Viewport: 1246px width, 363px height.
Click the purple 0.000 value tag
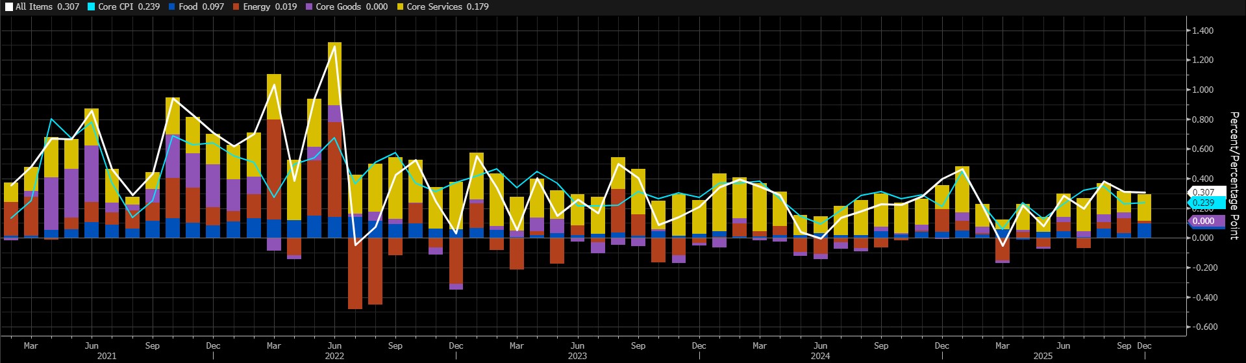tap(1203, 221)
